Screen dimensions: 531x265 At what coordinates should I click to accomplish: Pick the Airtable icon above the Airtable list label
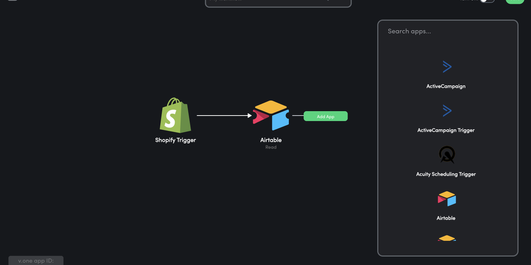click(x=446, y=199)
